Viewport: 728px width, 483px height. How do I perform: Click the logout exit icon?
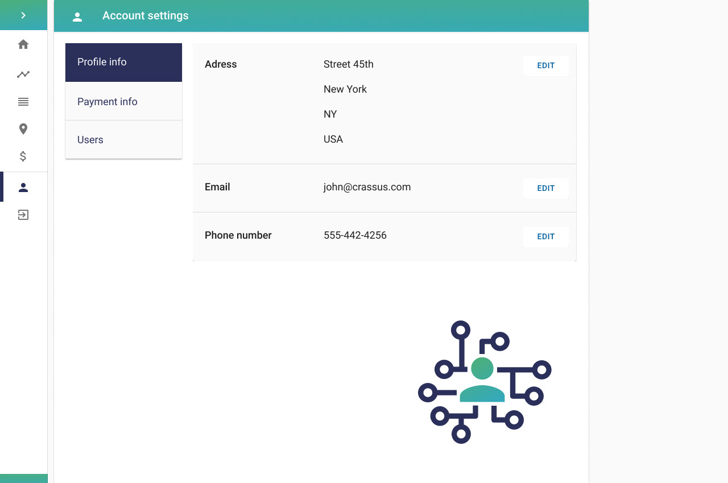point(23,215)
